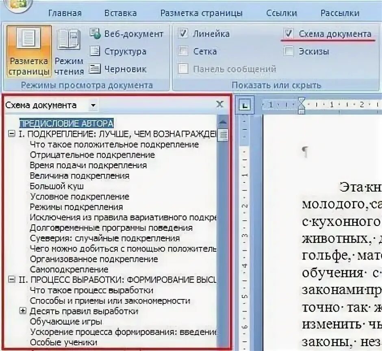Go to Способы и приемы или закономерности
This screenshot has height=351, width=382.
(110, 301)
